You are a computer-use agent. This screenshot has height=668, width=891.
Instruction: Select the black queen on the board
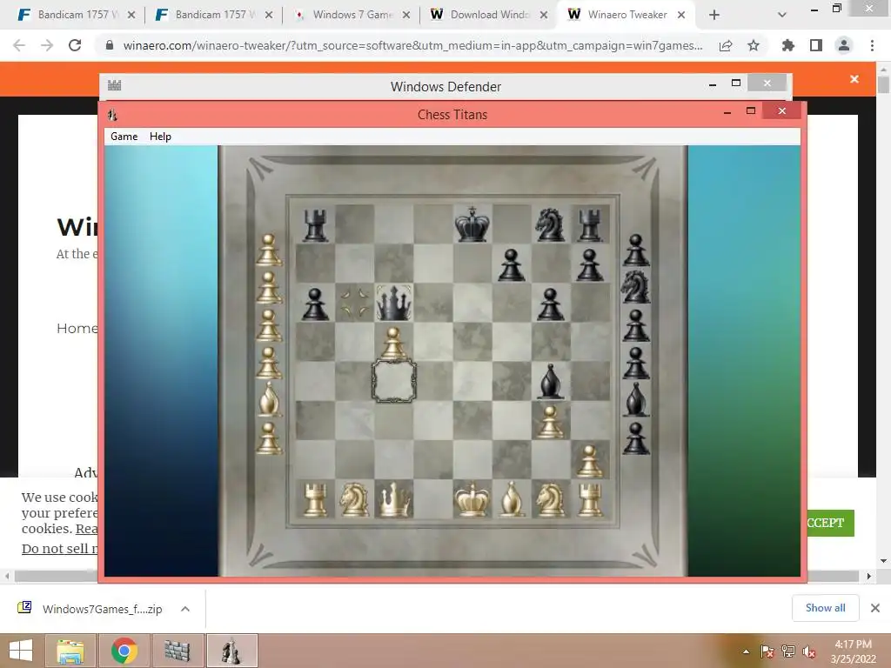click(x=394, y=303)
